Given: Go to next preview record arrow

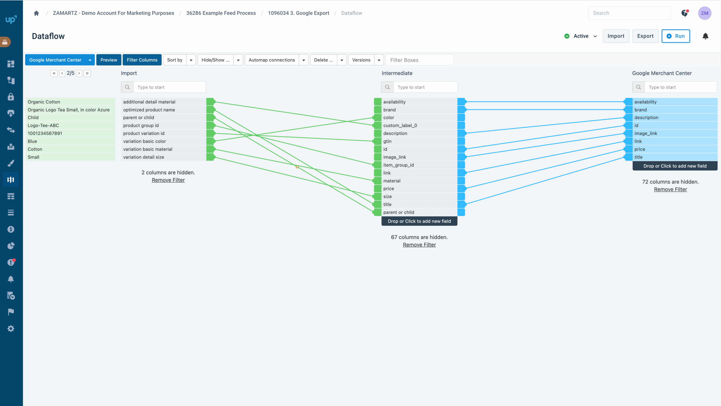Looking at the screenshot, I should (79, 73).
